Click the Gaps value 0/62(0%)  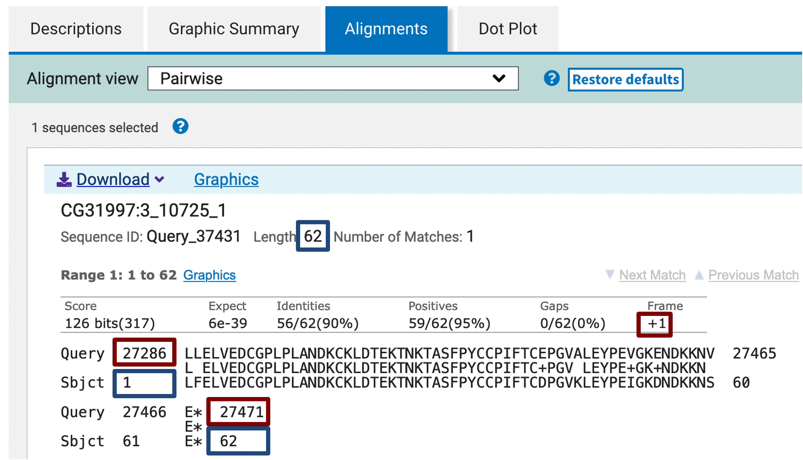point(573,323)
